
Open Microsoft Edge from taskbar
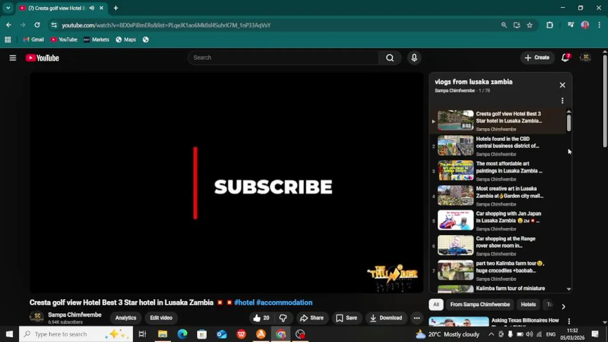[182, 334]
